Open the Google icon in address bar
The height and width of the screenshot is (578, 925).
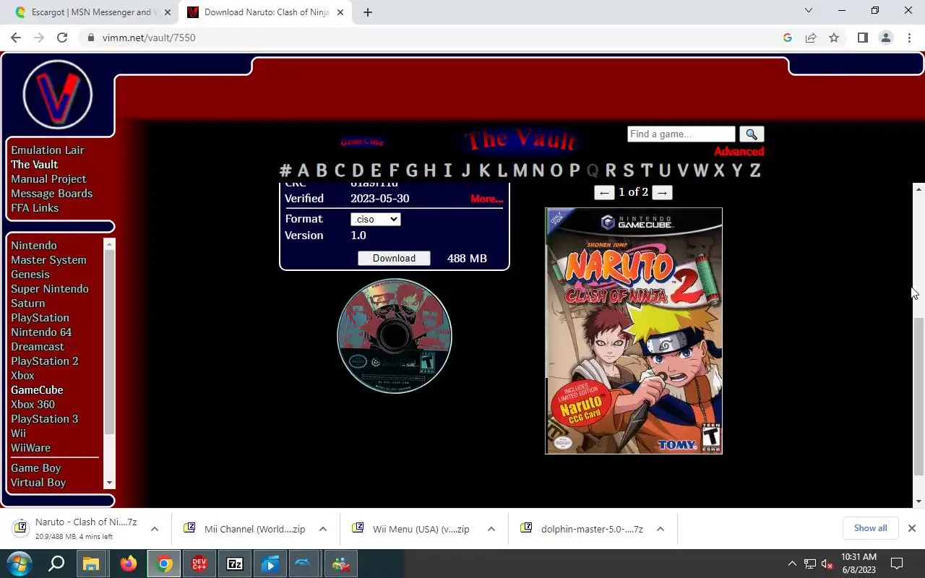coord(788,38)
